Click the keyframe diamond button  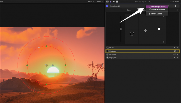click(175, 6)
